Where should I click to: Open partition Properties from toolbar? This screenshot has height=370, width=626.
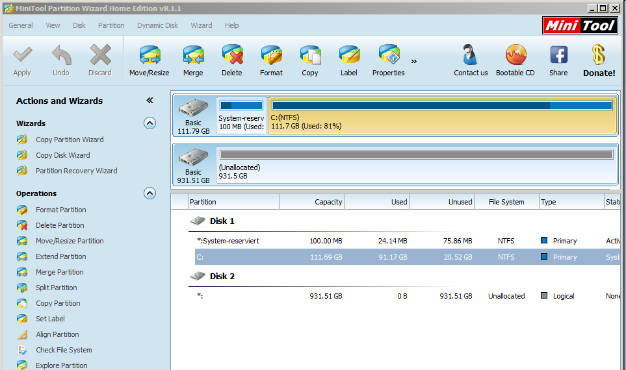point(389,55)
